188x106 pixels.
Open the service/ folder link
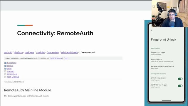(x=10, y=66)
